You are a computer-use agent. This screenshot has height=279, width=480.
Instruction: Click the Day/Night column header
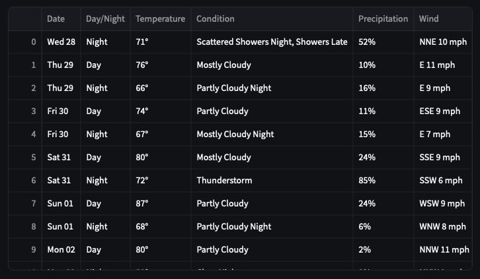pyautogui.click(x=105, y=19)
